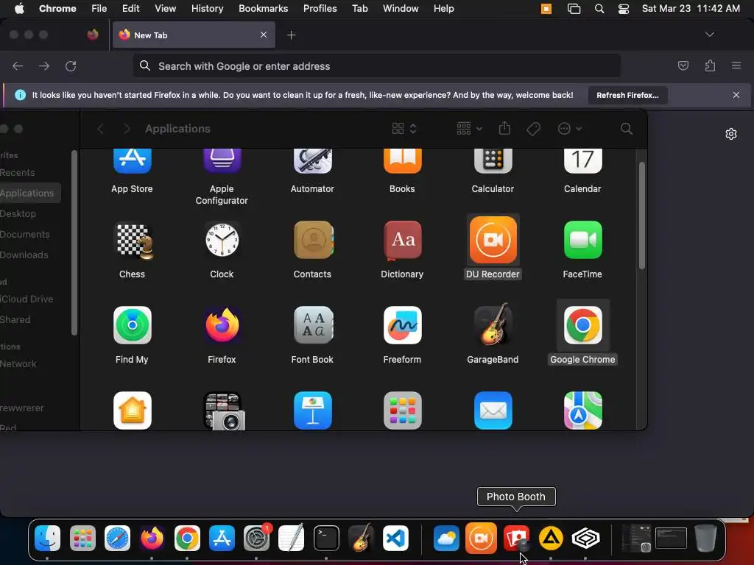Screen dimensions: 754x565
Task: Select the Clock app icon
Action: [x=222, y=240]
